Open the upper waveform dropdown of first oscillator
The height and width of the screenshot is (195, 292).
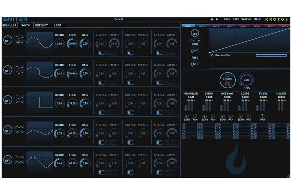click(x=20, y=37)
